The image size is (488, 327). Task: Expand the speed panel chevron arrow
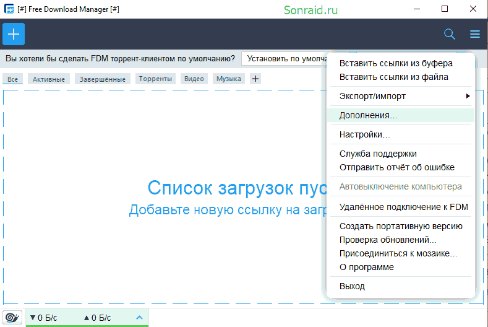(x=139, y=318)
